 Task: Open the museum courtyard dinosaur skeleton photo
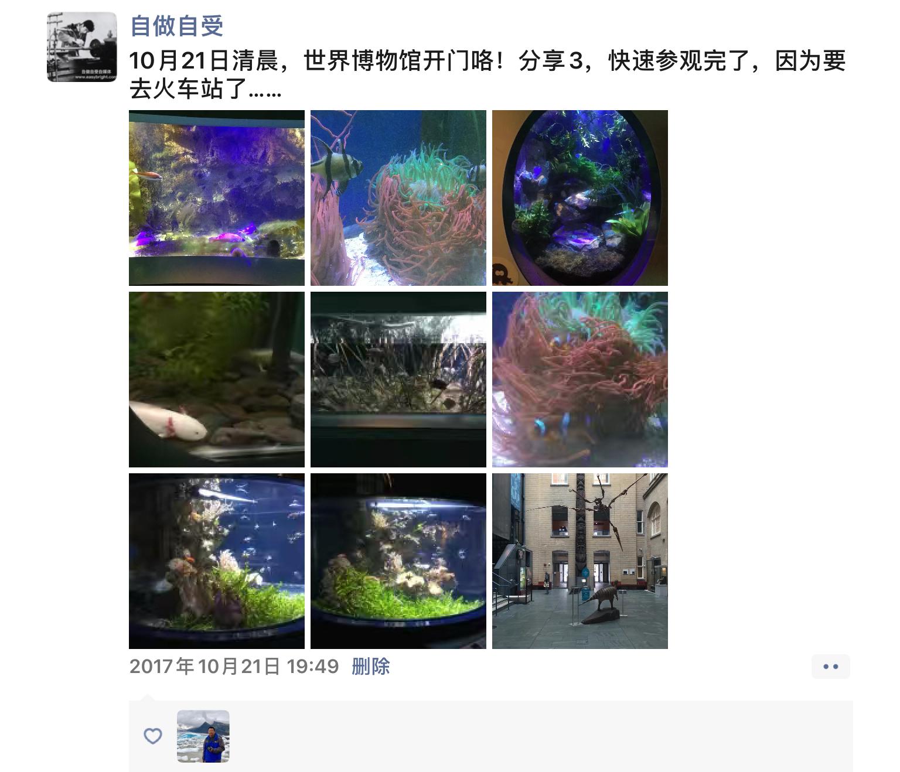point(580,561)
